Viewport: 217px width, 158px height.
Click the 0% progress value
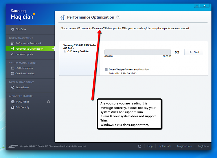pos(177,52)
